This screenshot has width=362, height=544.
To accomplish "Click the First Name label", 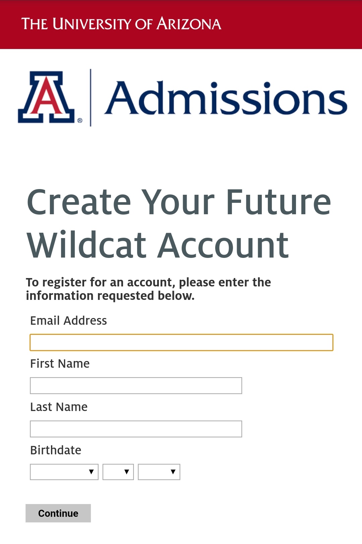I will point(60,364).
